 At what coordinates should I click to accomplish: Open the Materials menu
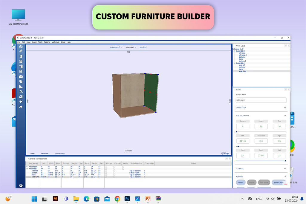pos(55,42)
